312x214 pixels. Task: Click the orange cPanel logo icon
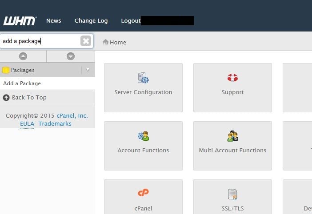click(x=143, y=192)
